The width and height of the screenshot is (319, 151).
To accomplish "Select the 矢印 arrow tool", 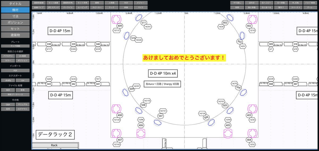I will 126,3.
